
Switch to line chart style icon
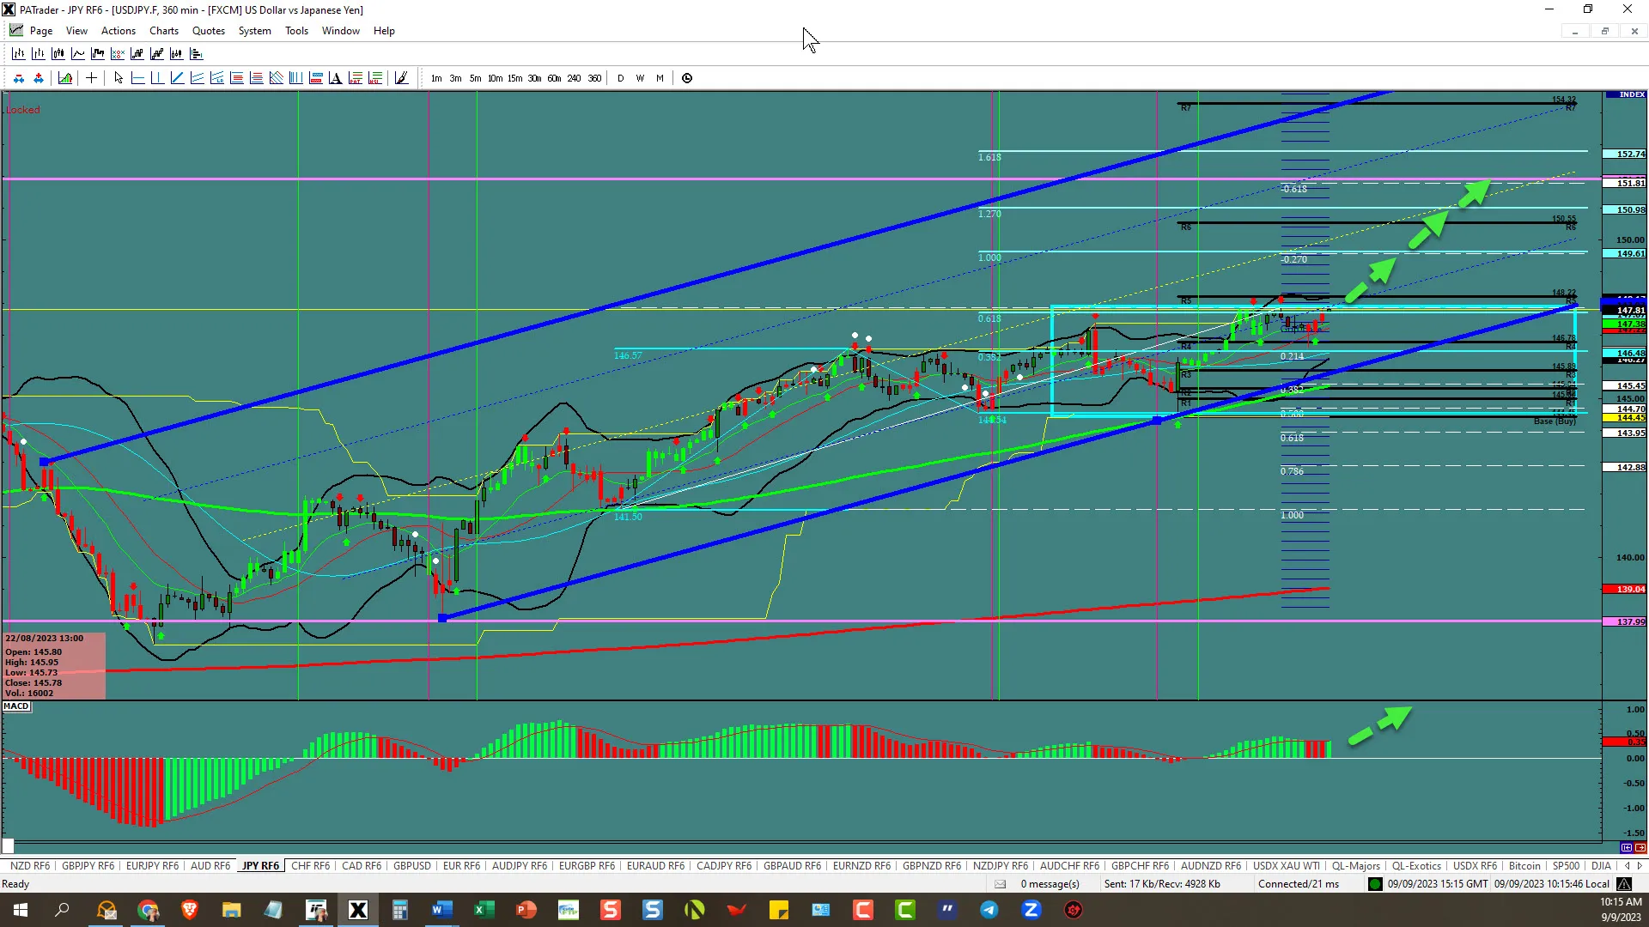(77, 53)
